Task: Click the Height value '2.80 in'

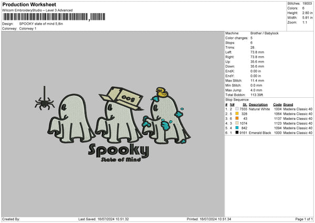Action: [307, 13]
